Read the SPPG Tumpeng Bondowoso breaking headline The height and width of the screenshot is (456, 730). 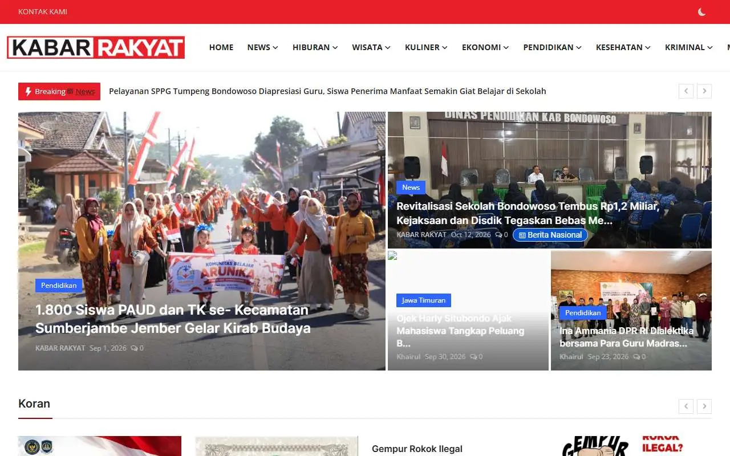pos(327,91)
